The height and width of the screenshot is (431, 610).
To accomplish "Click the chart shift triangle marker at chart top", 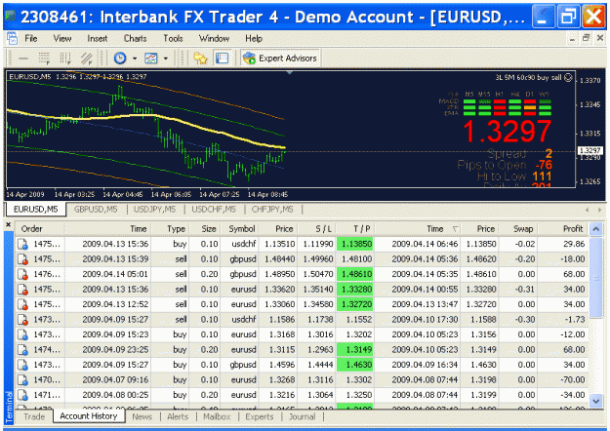I will (x=290, y=72).
